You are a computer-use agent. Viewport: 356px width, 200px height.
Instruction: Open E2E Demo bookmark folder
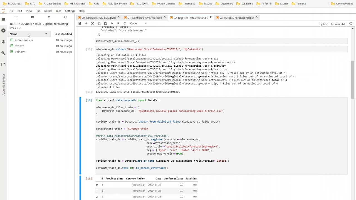[x=244, y=4]
